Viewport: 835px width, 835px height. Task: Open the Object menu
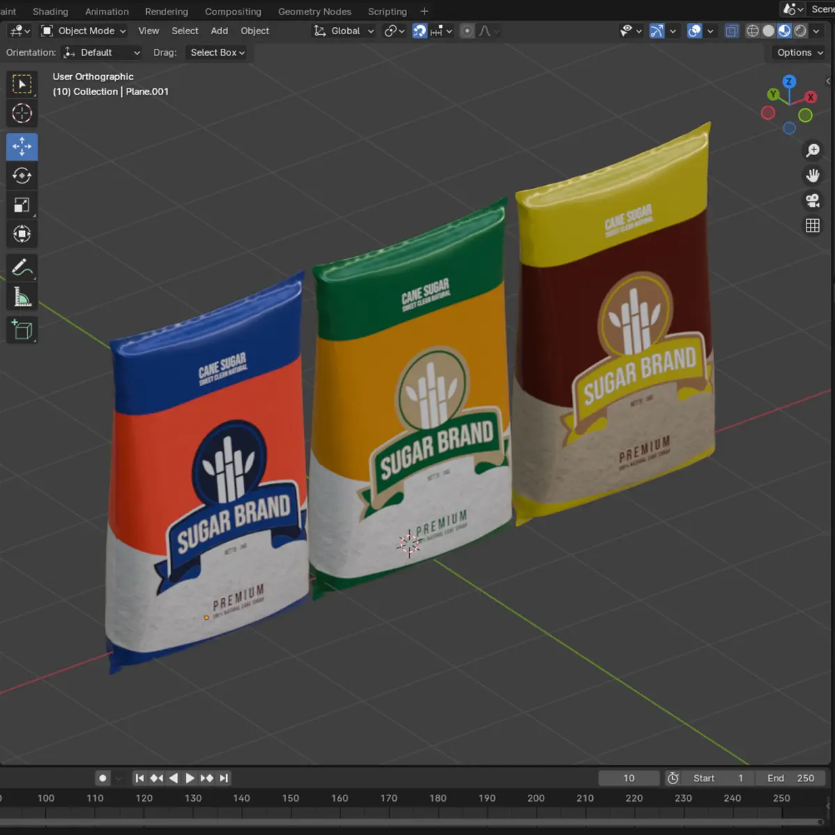click(x=255, y=31)
